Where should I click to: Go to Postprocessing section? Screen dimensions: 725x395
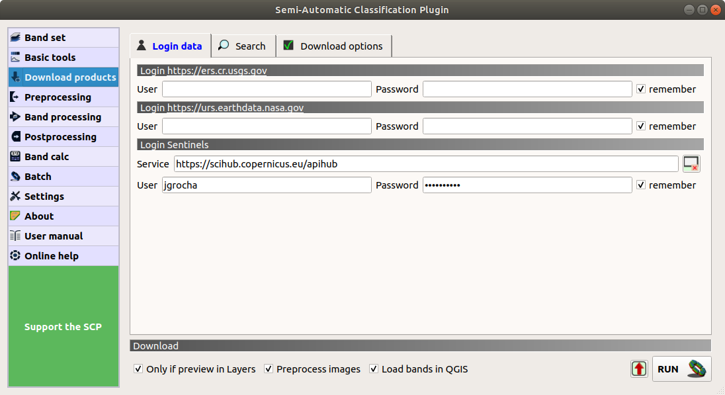coord(64,137)
